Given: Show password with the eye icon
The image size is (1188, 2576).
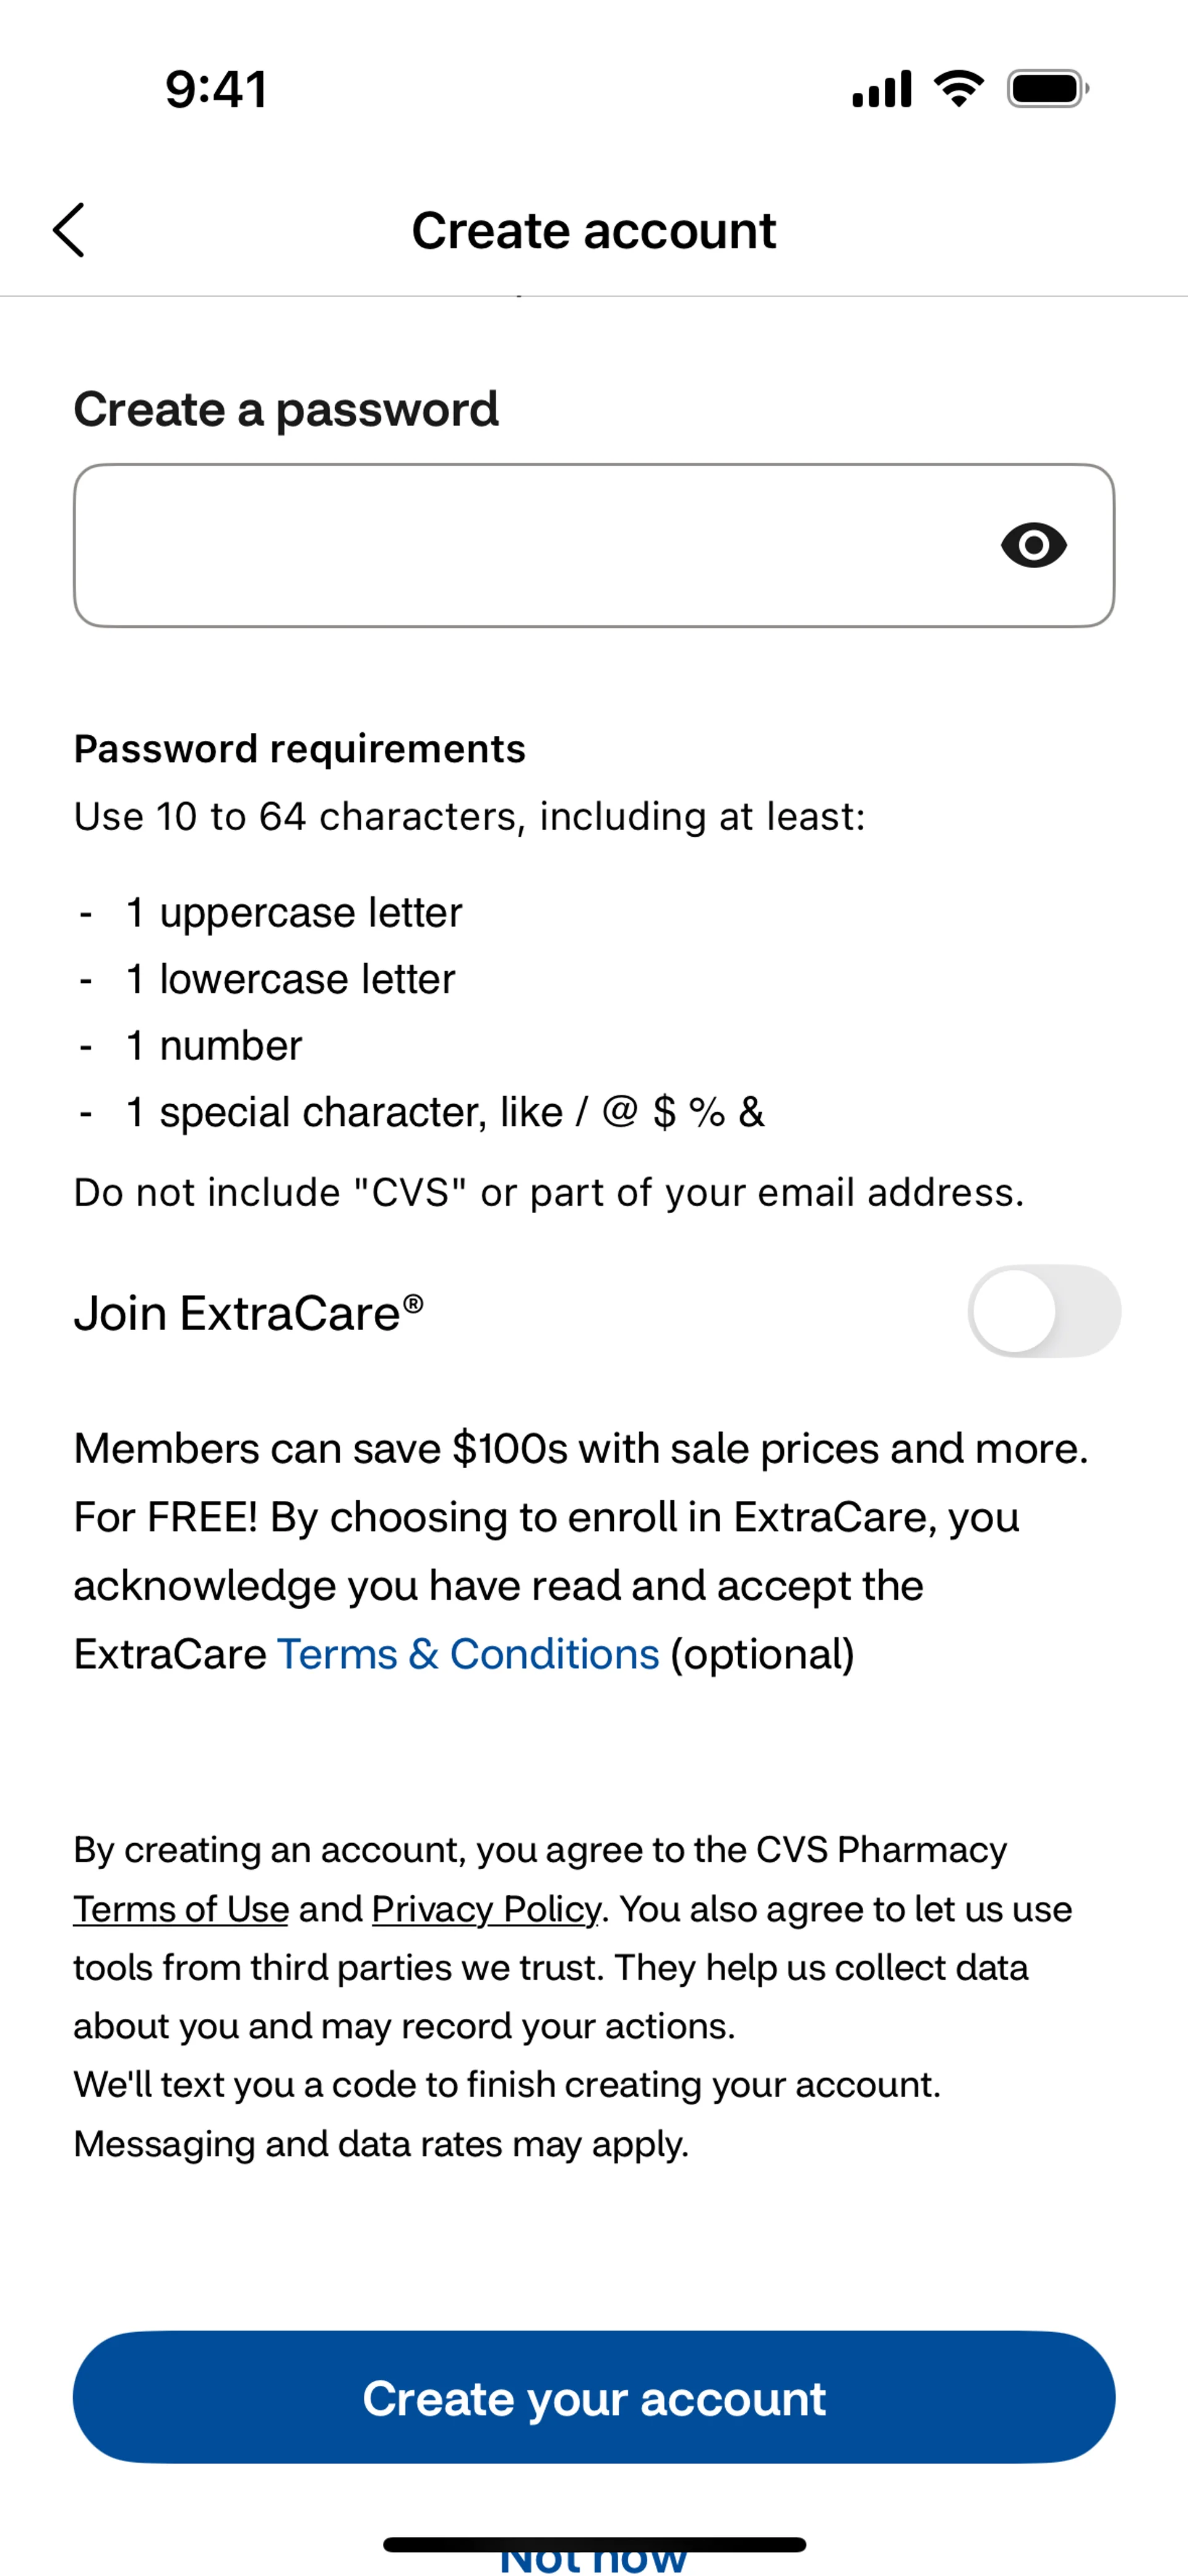Looking at the screenshot, I should (1033, 545).
